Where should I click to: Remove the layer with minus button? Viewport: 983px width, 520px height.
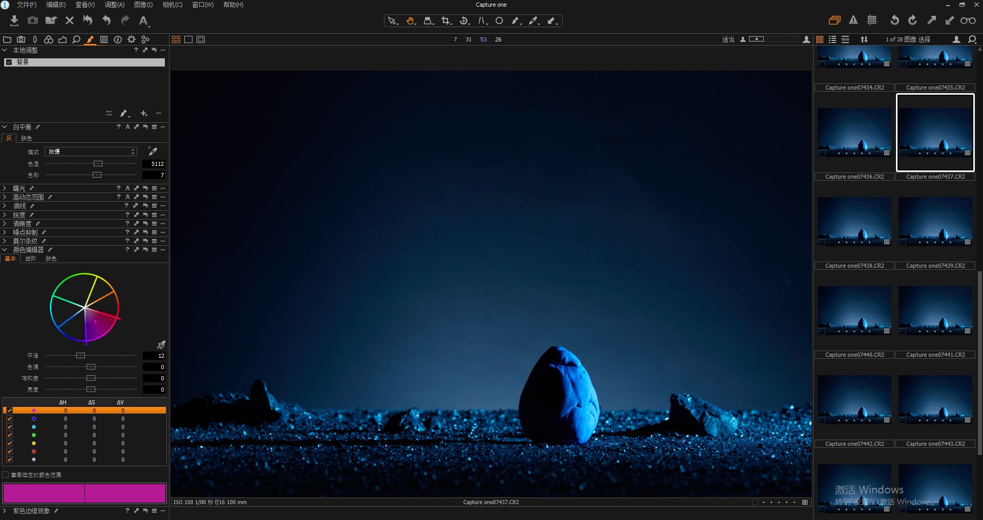tap(159, 113)
